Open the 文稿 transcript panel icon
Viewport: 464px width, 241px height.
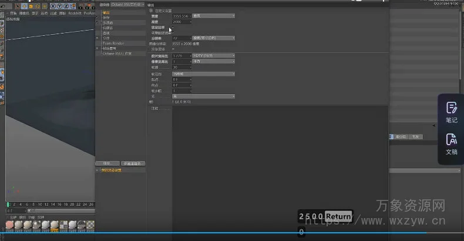click(451, 143)
